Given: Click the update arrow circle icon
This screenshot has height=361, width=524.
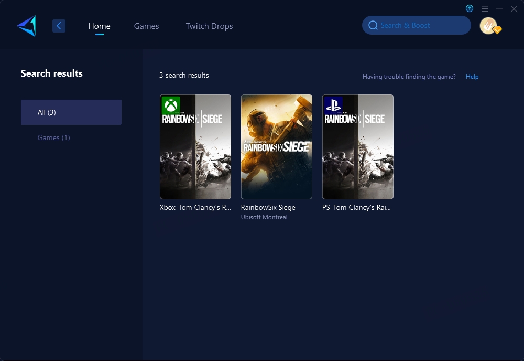Looking at the screenshot, I should point(470,9).
